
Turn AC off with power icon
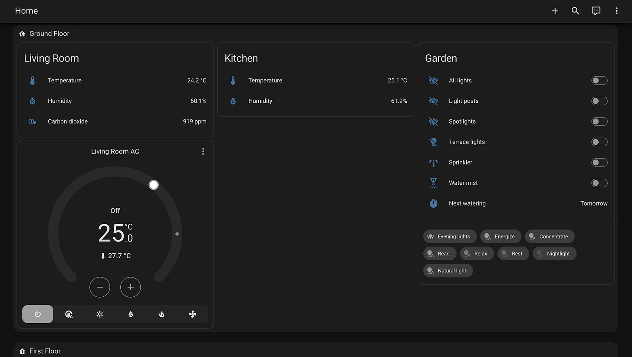[x=38, y=314]
